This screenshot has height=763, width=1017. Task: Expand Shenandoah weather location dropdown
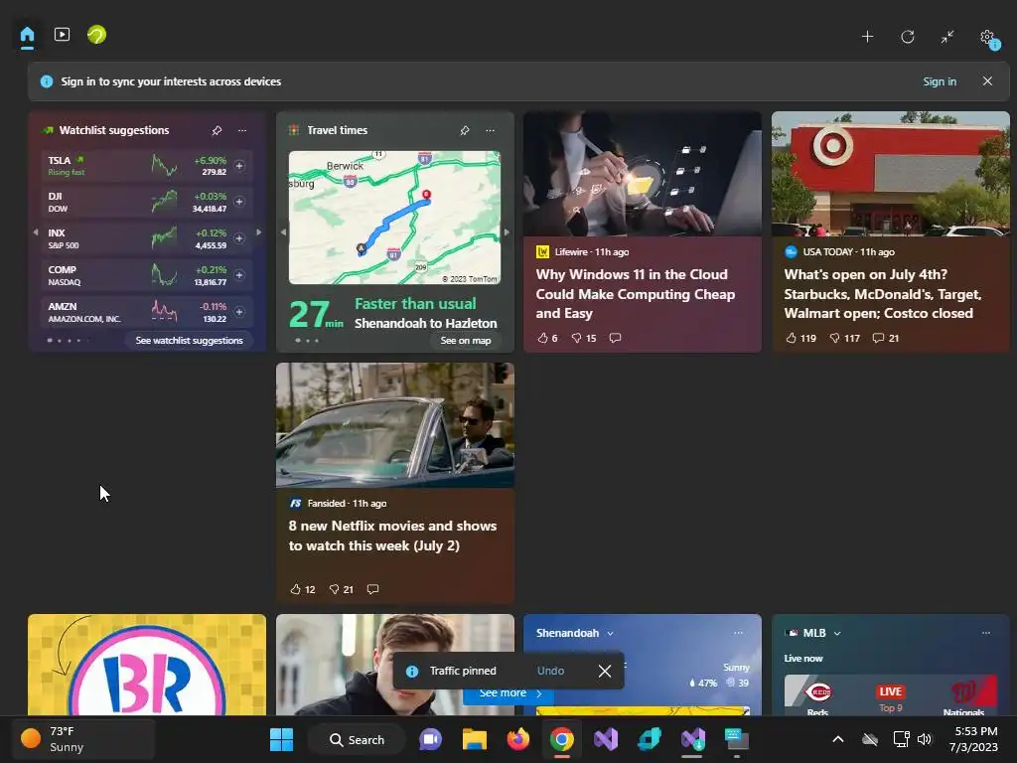(x=611, y=633)
